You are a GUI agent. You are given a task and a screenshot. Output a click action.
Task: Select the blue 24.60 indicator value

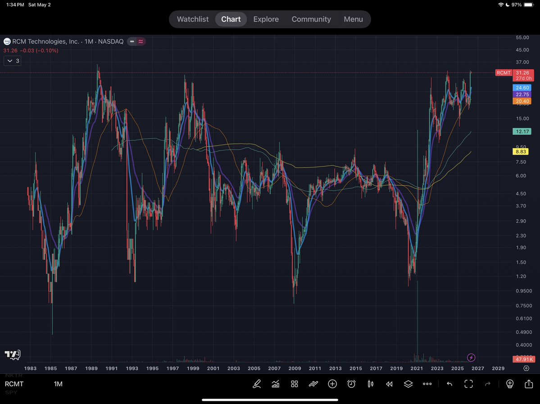522,88
